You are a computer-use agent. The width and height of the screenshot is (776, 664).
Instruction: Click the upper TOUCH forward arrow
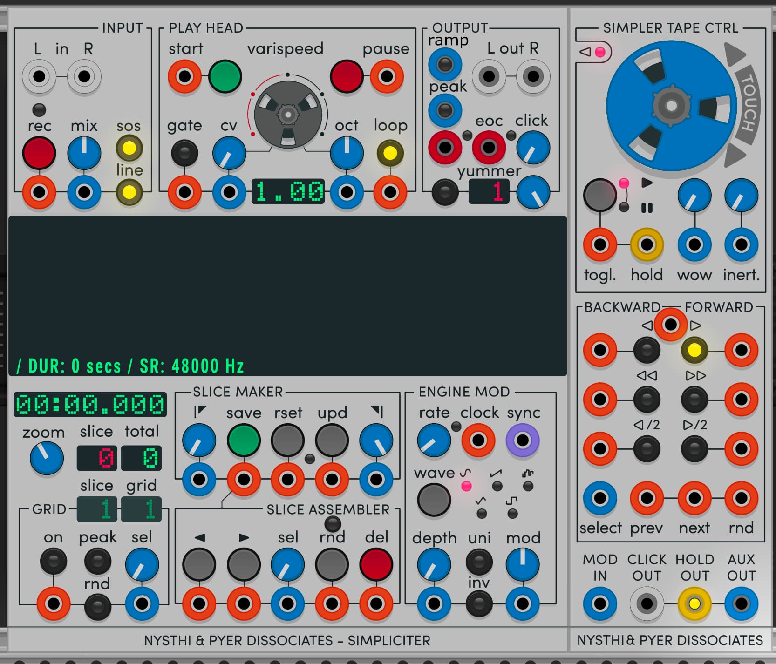pos(735,54)
